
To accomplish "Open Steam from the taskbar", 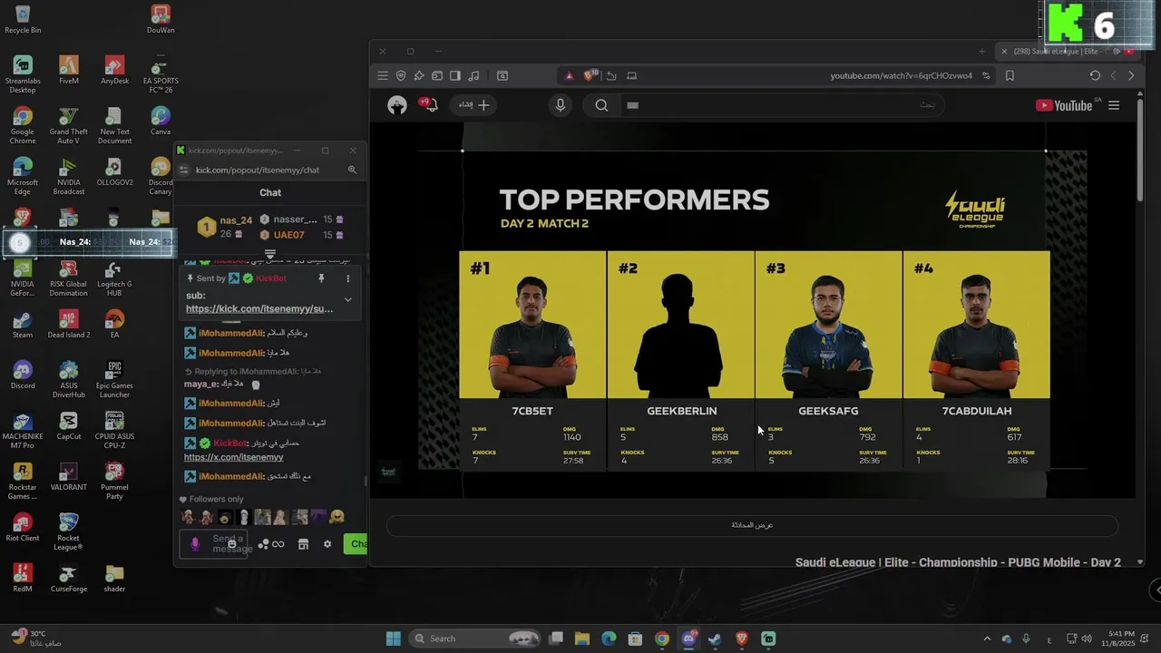I will point(715,638).
